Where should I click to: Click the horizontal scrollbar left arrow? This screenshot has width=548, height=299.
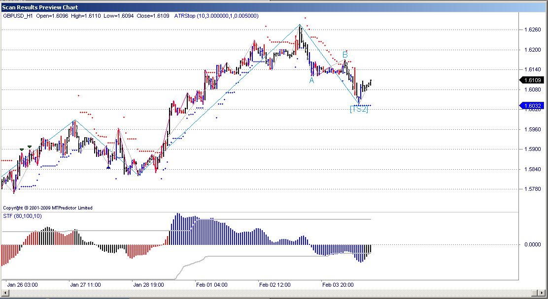(x=4, y=293)
